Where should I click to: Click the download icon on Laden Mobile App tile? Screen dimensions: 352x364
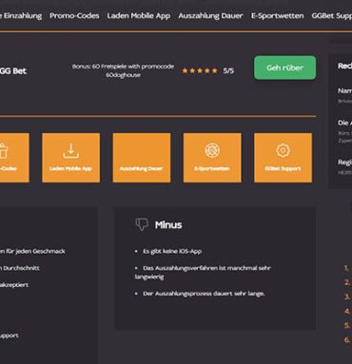(x=70, y=151)
